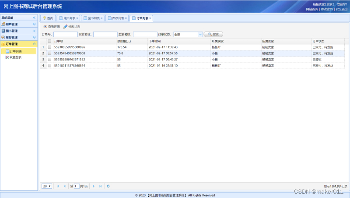Go to next page arrow icon
This screenshot has height=198, width=350.
point(94,186)
